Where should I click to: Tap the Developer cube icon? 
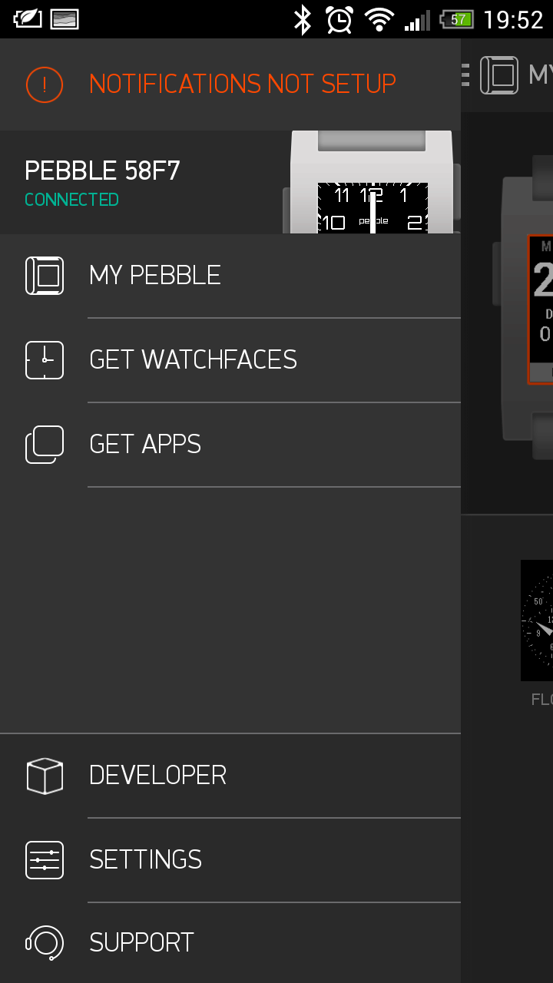click(x=45, y=776)
